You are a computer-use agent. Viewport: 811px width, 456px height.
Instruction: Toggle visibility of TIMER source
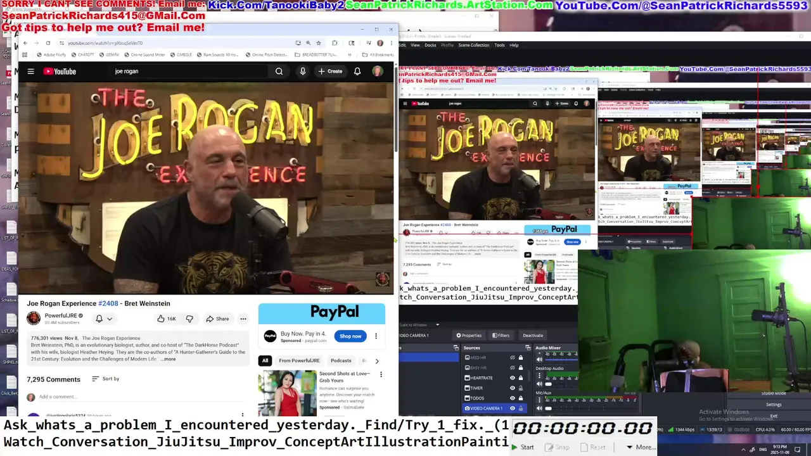[513, 388]
